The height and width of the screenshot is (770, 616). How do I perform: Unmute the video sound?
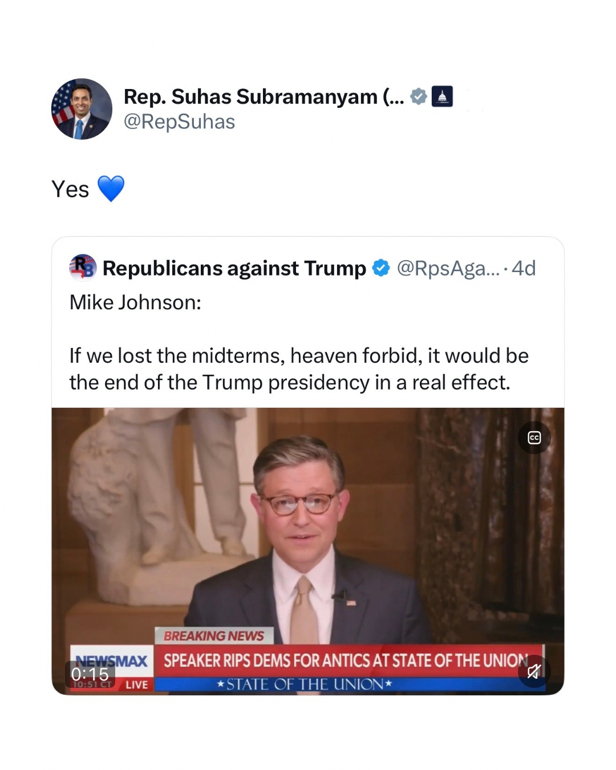[534, 671]
